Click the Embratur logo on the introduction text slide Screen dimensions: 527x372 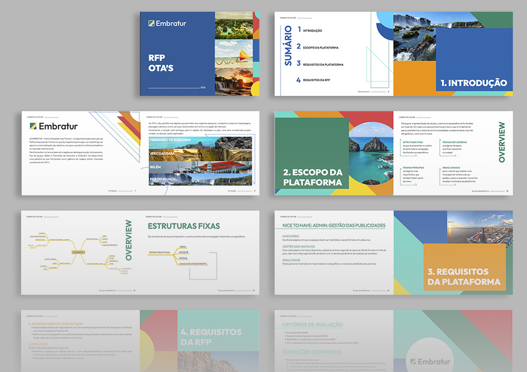coord(53,126)
